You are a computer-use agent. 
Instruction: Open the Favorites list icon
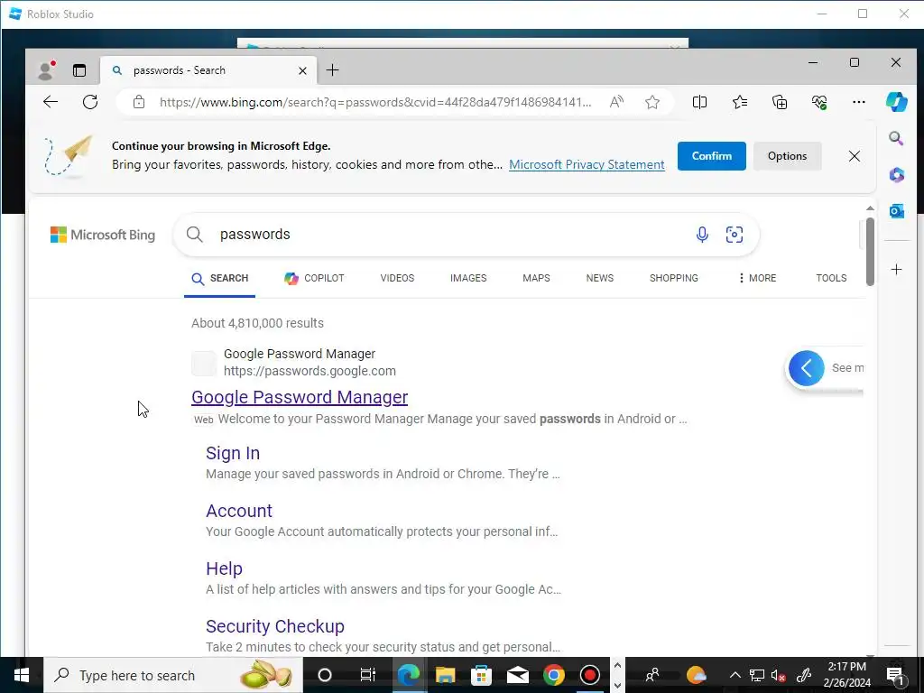click(x=740, y=102)
